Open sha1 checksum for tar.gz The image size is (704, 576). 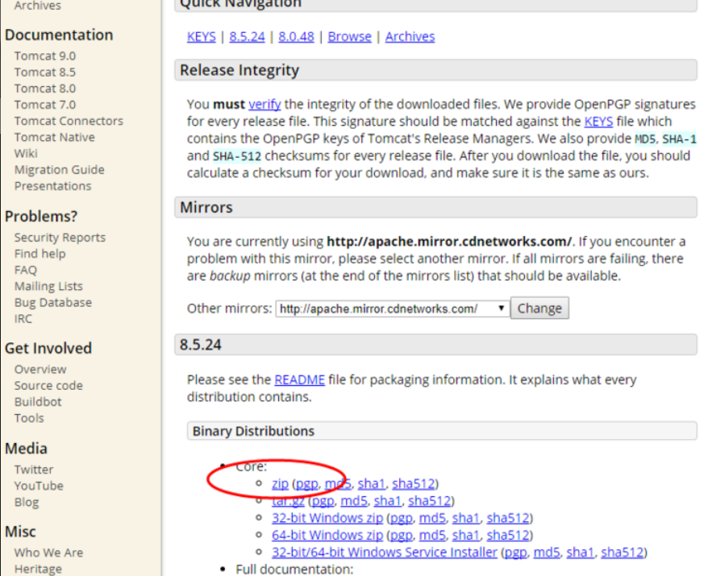click(387, 500)
